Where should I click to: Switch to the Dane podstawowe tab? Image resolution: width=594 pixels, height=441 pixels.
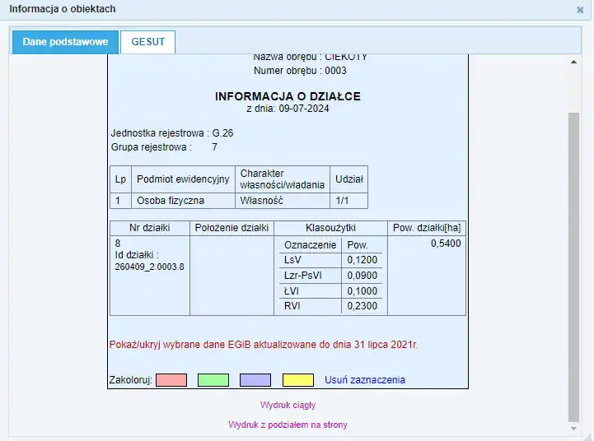65,42
